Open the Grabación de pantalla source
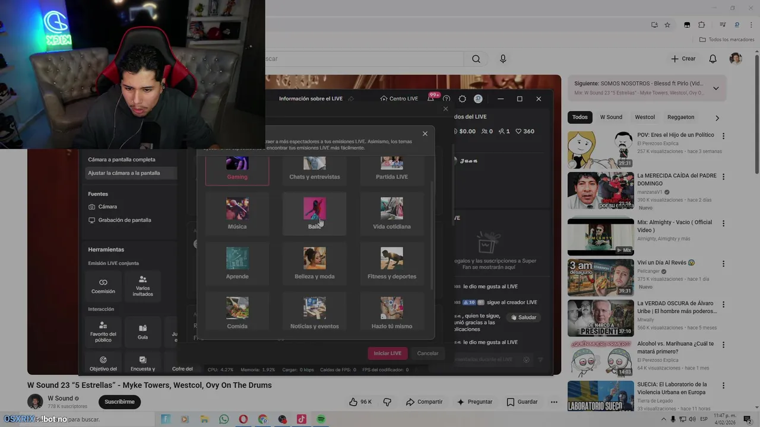Viewport: 760px width, 427px height. click(x=119, y=220)
